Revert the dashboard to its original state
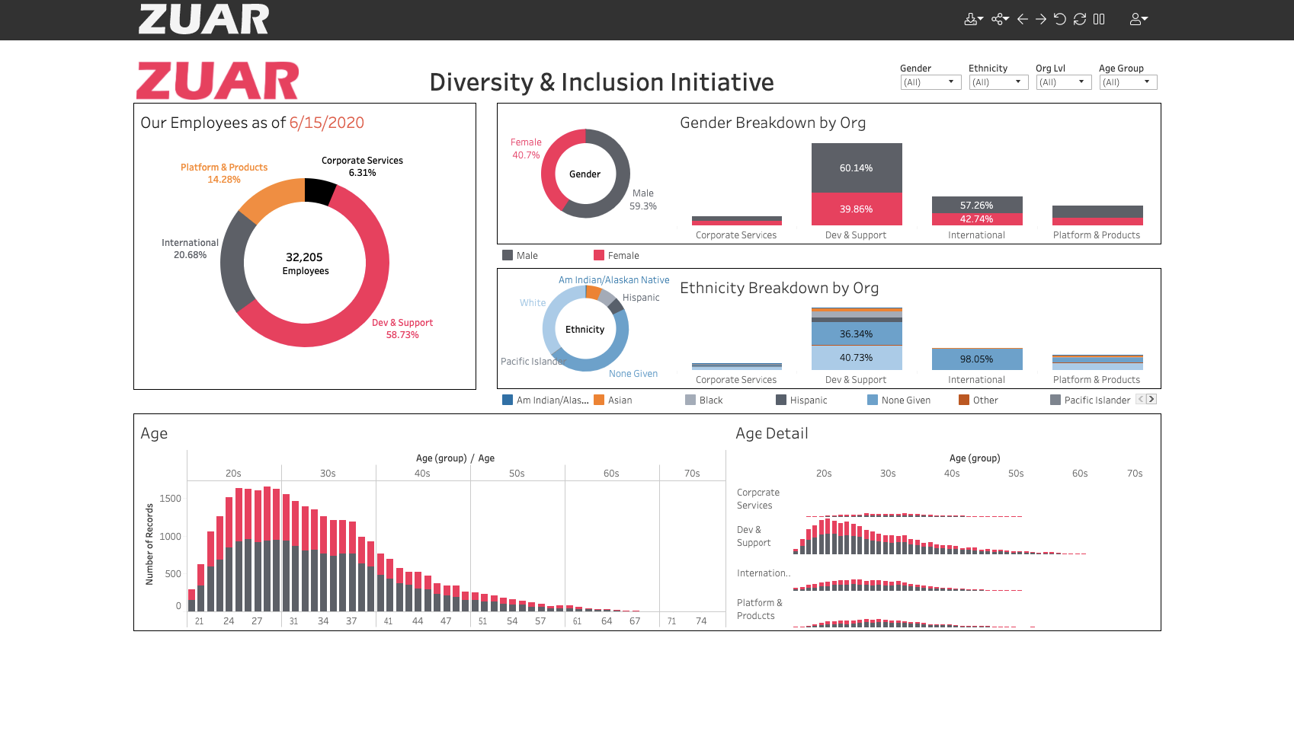Viewport: 1294px width, 737px height. pos(1059,19)
